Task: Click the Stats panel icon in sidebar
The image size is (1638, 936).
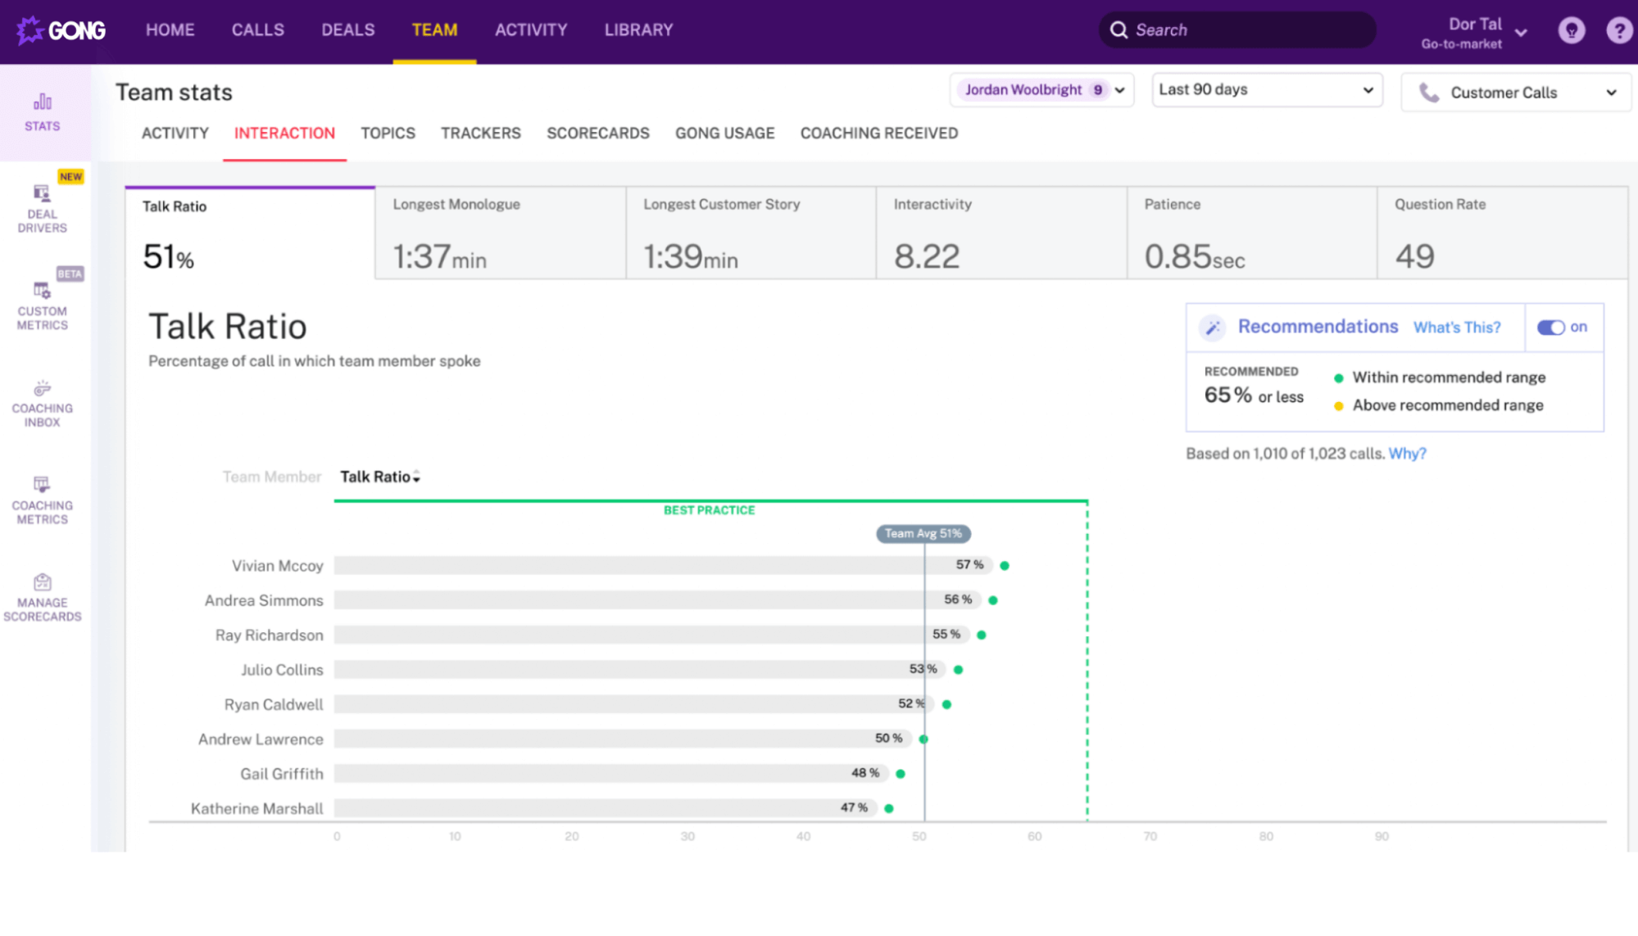Action: click(42, 110)
